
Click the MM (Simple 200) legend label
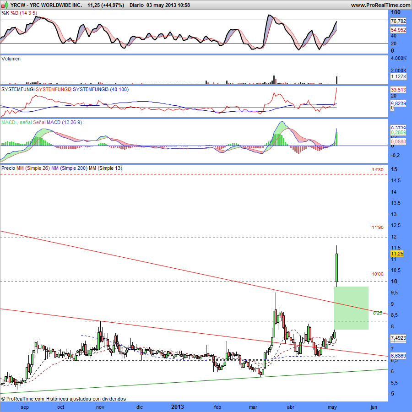[x=70, y=168]
